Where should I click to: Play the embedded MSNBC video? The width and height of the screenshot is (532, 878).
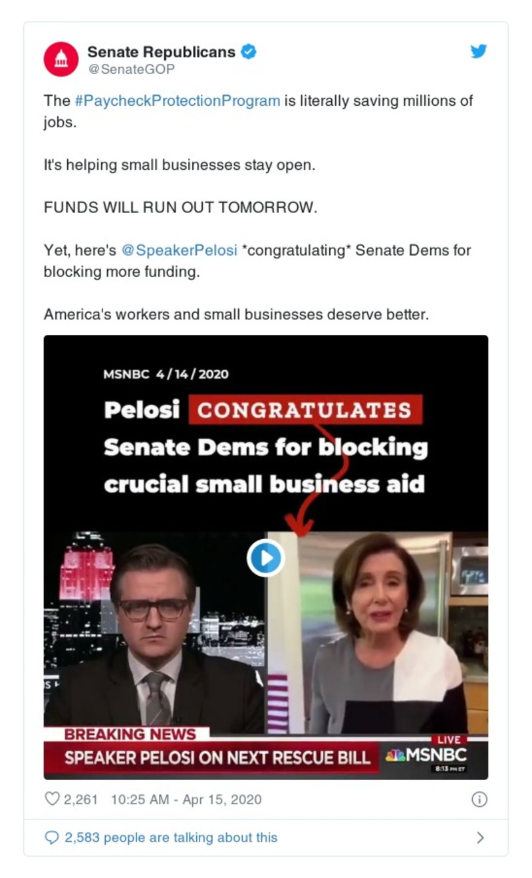coord(266,557)
